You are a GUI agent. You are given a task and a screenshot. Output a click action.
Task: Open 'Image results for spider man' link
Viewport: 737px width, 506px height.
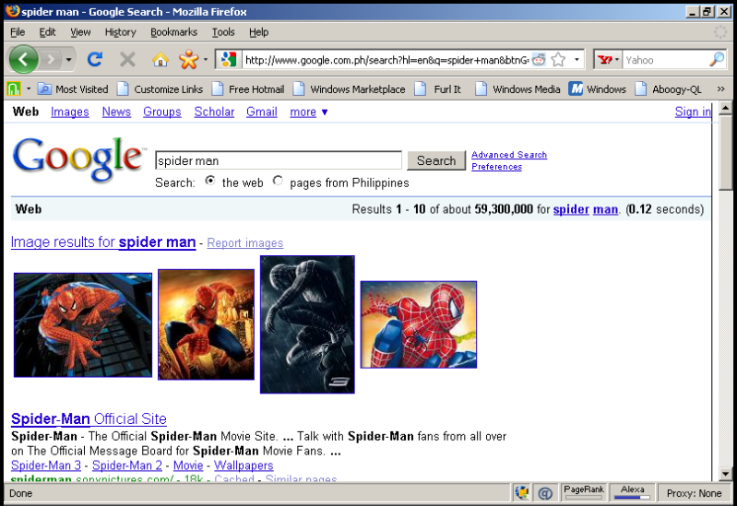(x=103, y=242)
